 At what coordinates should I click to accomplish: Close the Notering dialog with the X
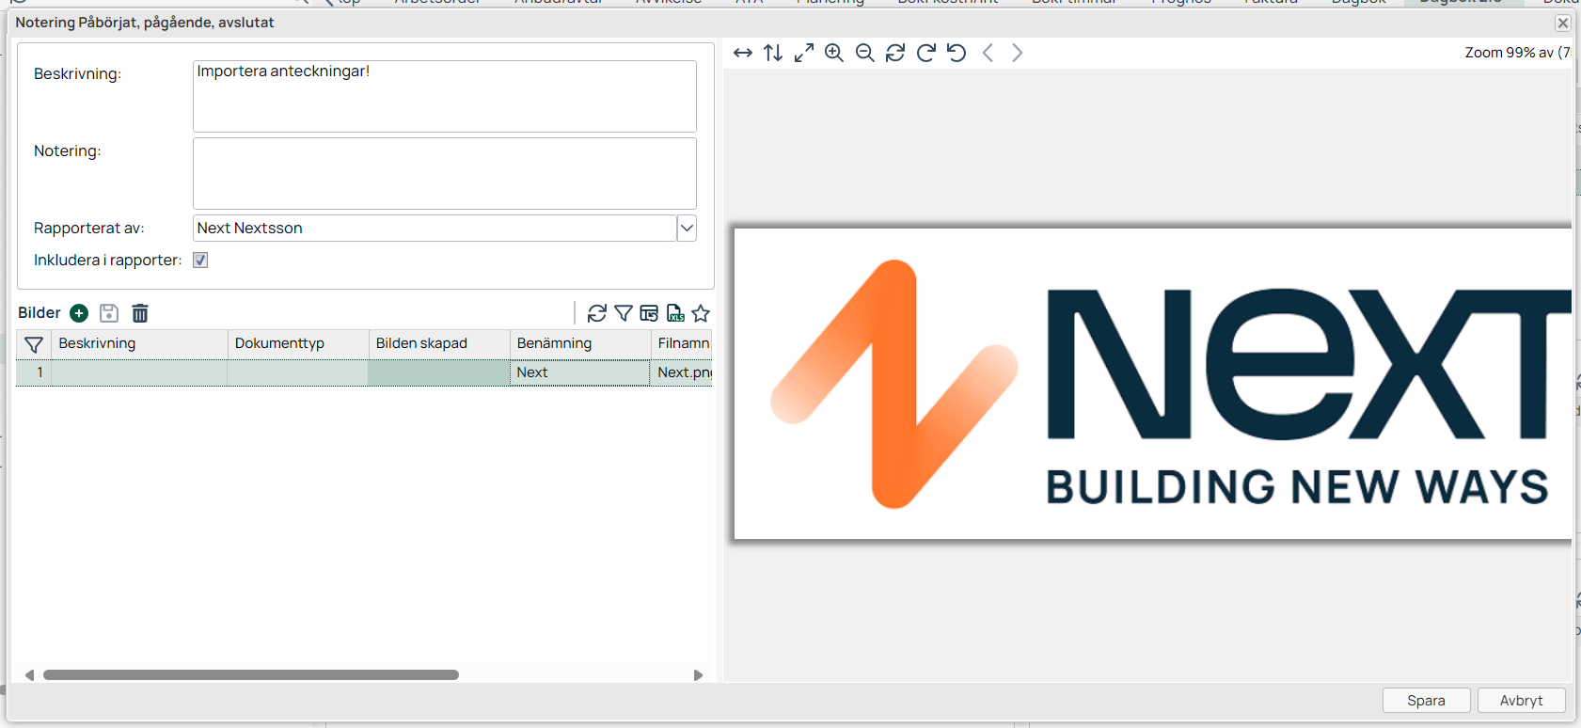click(x=1562, y=23)
